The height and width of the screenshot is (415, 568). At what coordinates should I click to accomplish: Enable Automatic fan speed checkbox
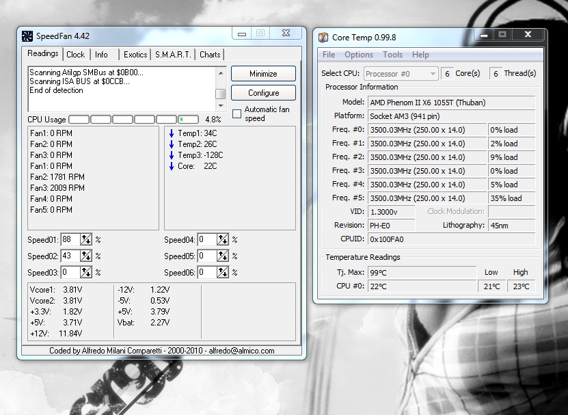(x=237, y=113)
